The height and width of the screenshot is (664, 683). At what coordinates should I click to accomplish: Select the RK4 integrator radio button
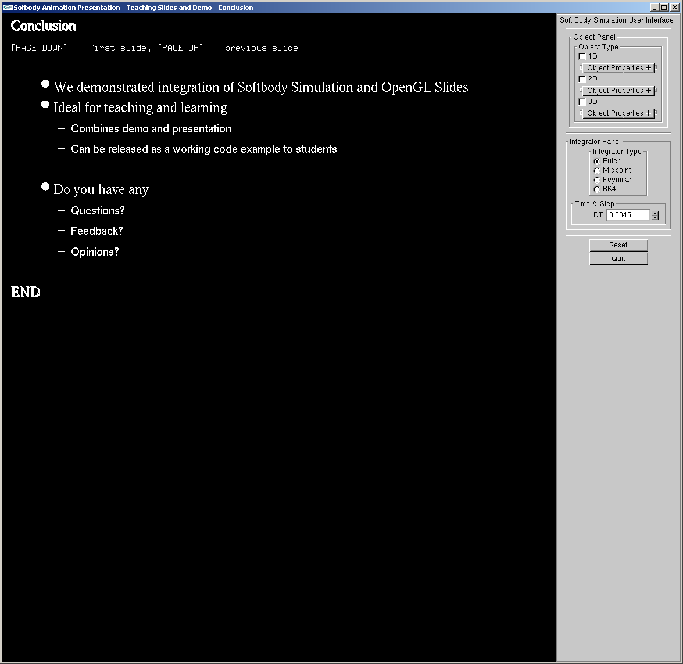(x=597, y=189)
